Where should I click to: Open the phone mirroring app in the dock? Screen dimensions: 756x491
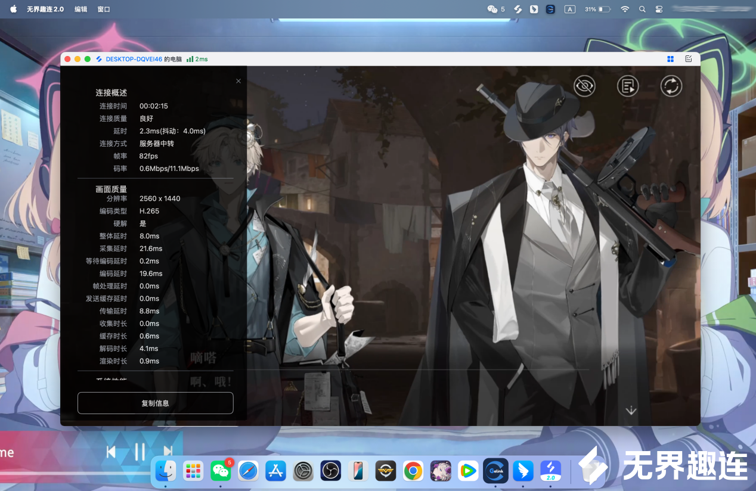pyautogui.click(x=358, y=471)
